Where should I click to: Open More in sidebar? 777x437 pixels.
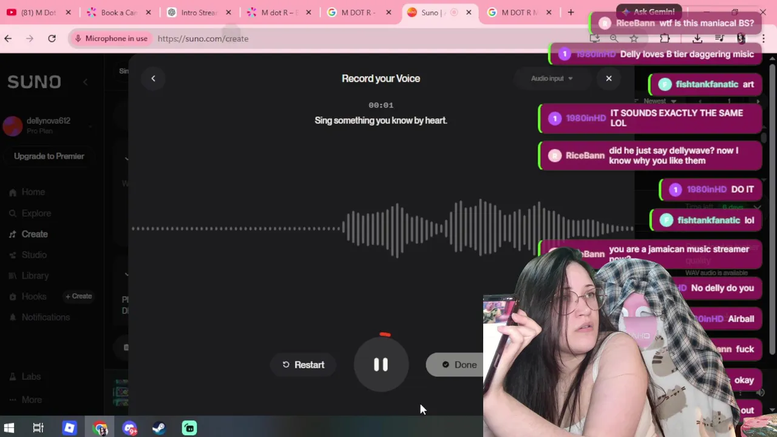point(32,400)
